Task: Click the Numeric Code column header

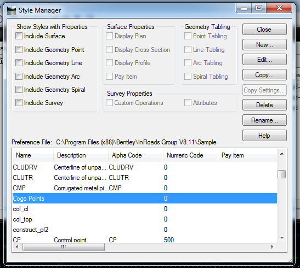Action: [190, 155]
